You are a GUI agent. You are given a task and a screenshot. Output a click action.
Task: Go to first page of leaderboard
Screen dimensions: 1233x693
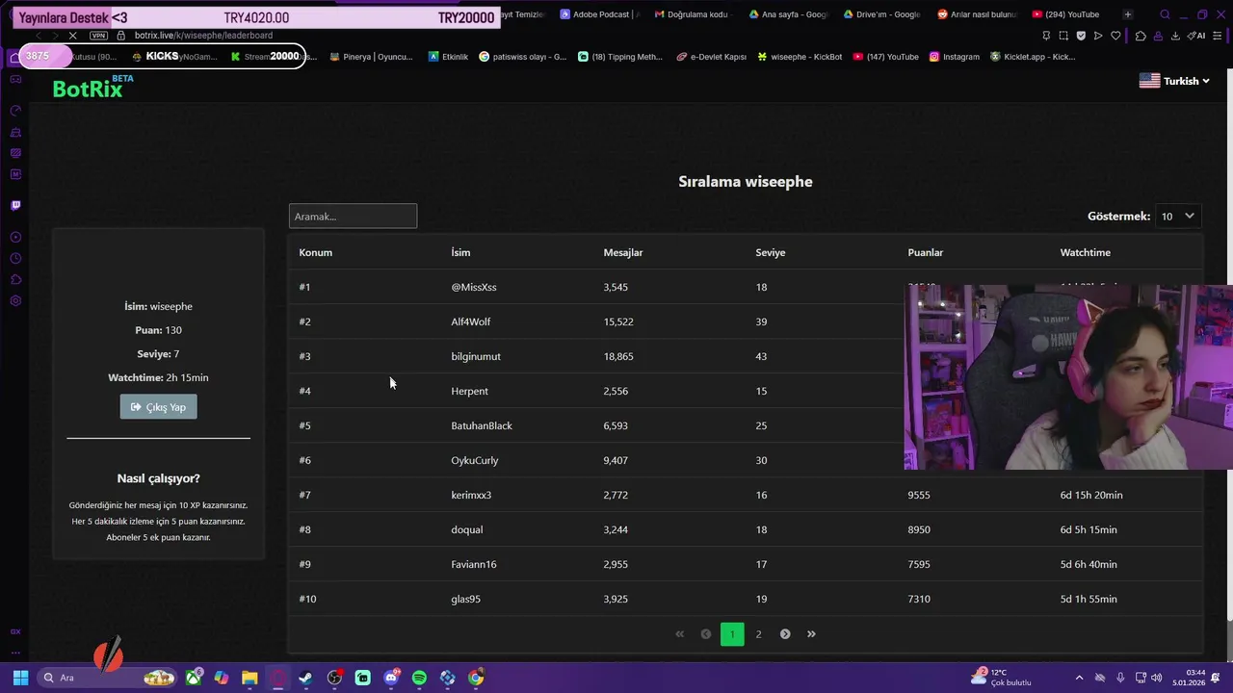coord(679,633)
